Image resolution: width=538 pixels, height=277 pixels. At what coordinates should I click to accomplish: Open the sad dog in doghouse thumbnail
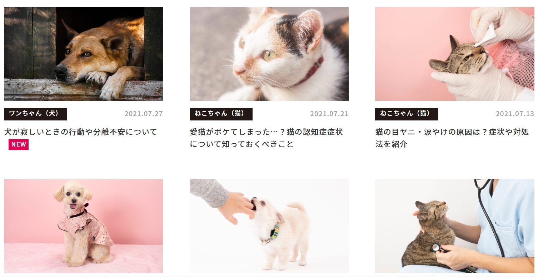coord(83,54)
